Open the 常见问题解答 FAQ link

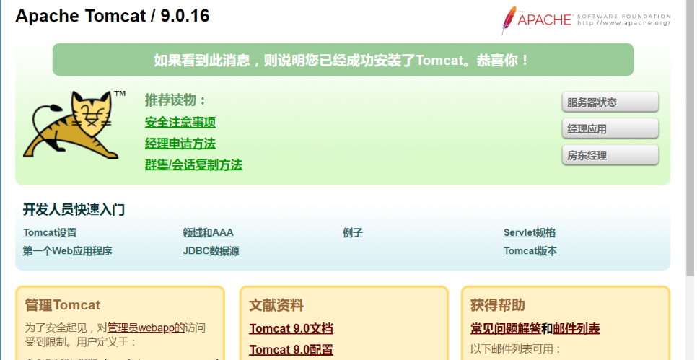505,329
